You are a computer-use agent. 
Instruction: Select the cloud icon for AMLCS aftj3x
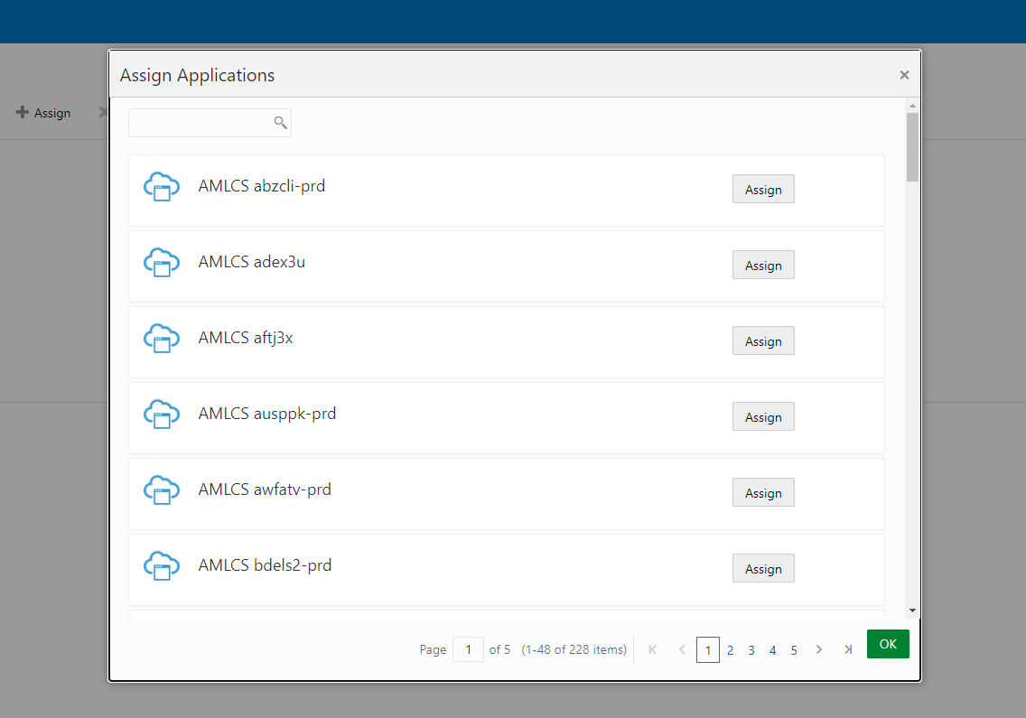pyautogui.click(x=162, y=339)
